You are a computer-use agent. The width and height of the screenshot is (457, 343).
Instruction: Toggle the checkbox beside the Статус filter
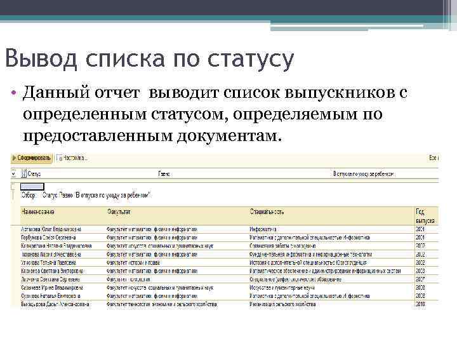click(x=13, y=174)
